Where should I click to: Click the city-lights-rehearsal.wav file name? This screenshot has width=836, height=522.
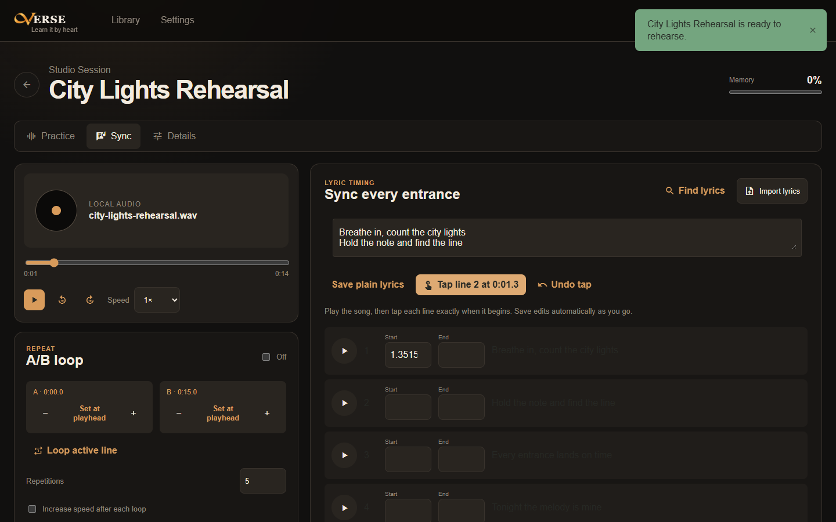143,216
